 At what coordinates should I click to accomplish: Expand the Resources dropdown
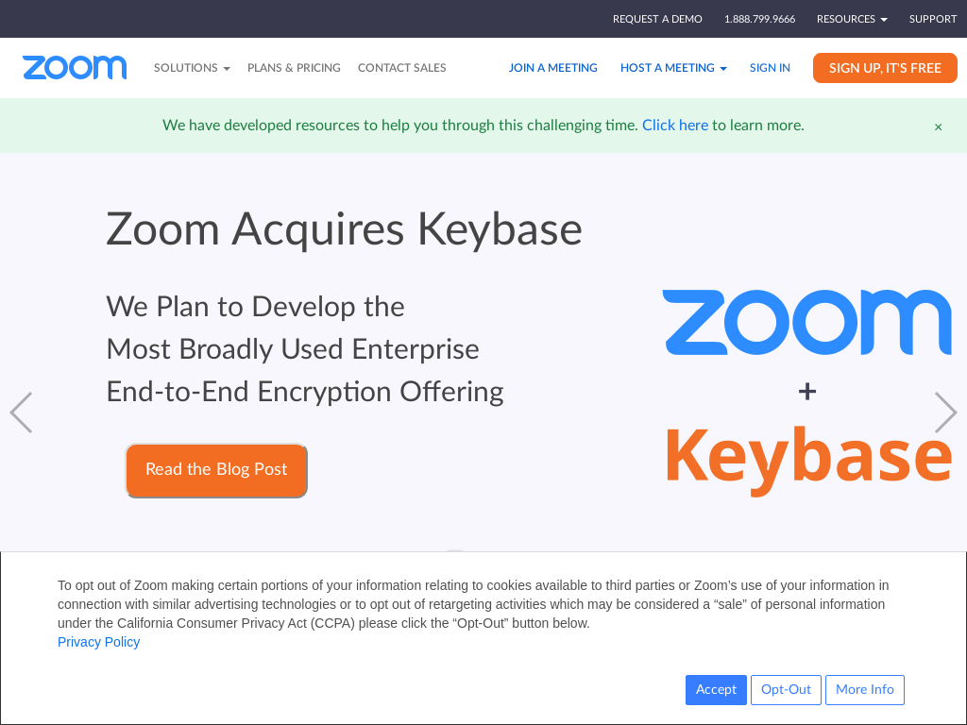point(852,19)
